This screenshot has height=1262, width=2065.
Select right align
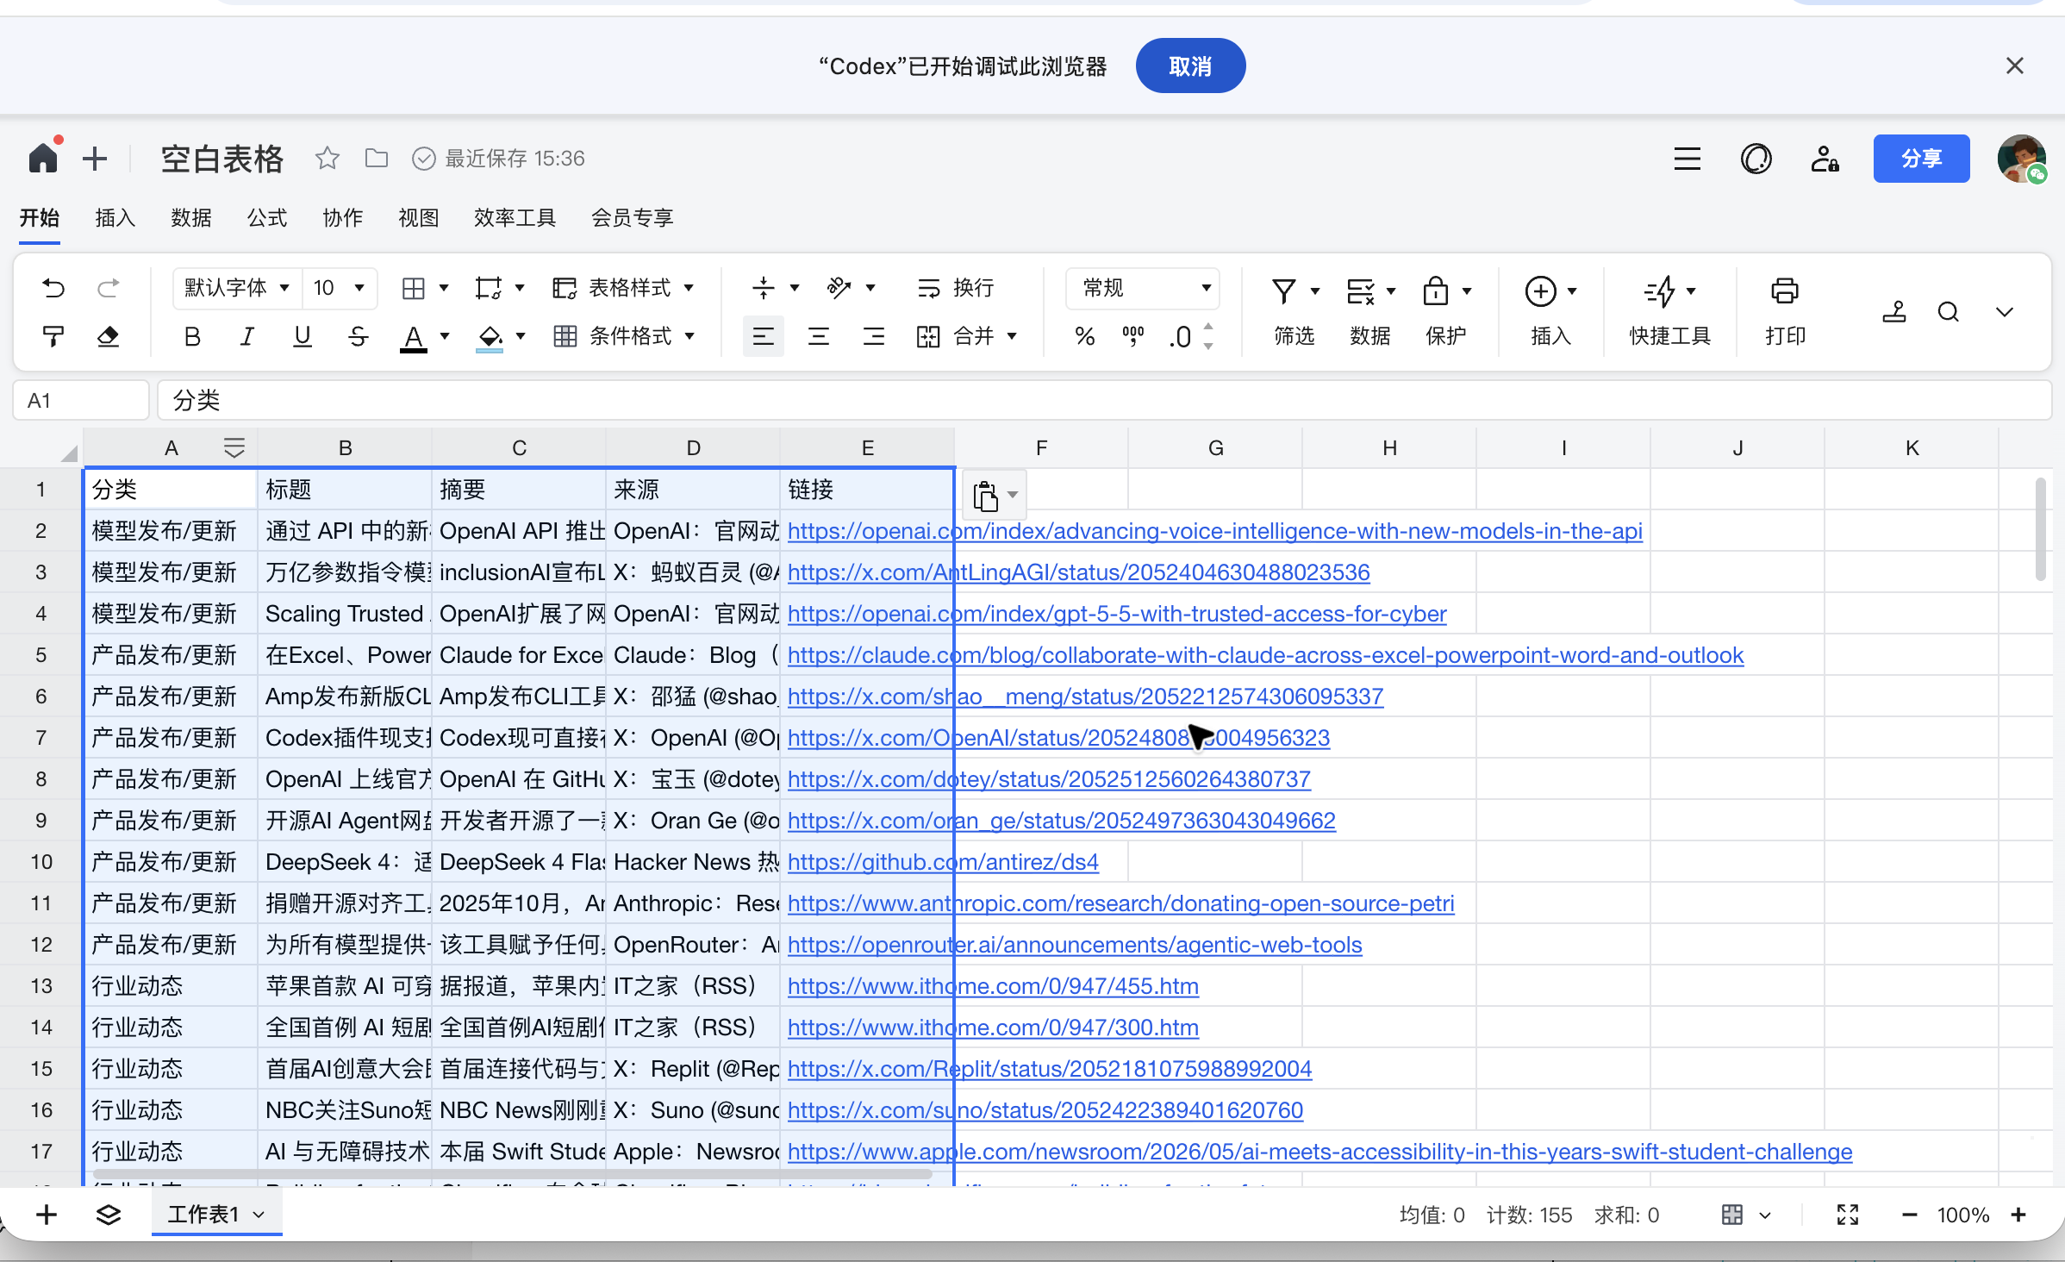(x=874, y=336)
